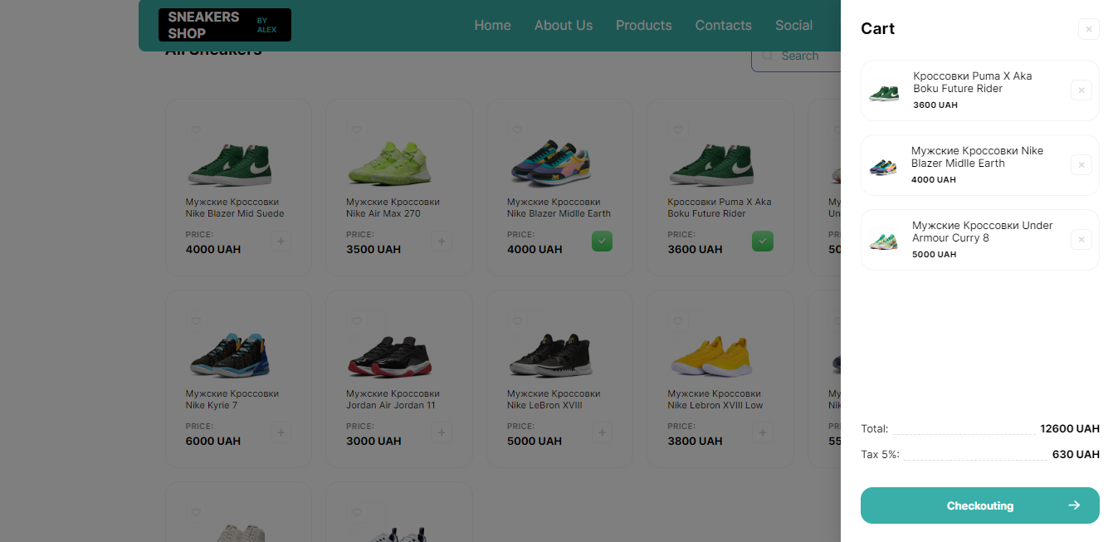The image size is (1113, 542).
Task: Add Nike Kyrie 7 to the cart
Action: (281, 432)
